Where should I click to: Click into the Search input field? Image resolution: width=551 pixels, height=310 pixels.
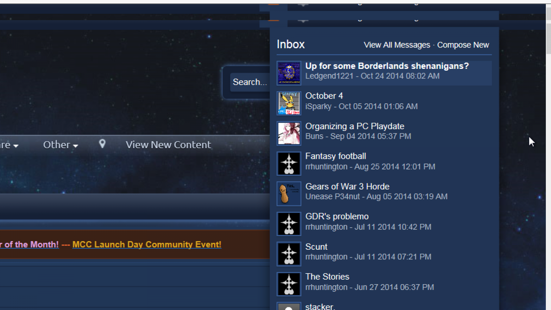(250, 82)
